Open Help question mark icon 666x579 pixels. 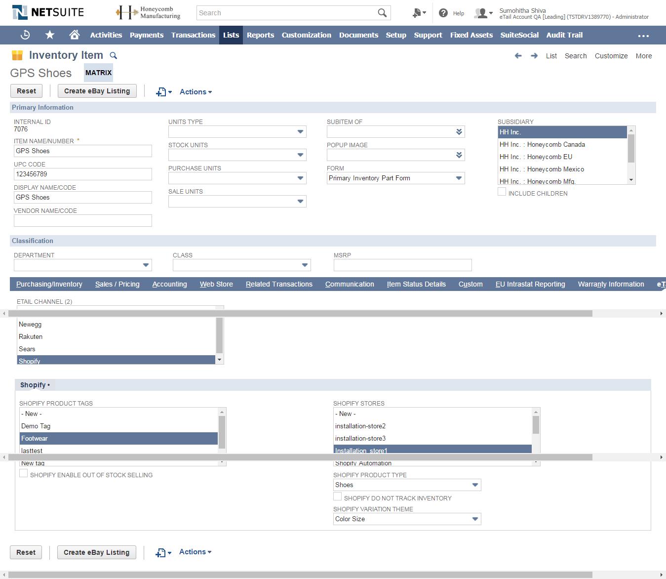tap(443, 13)
